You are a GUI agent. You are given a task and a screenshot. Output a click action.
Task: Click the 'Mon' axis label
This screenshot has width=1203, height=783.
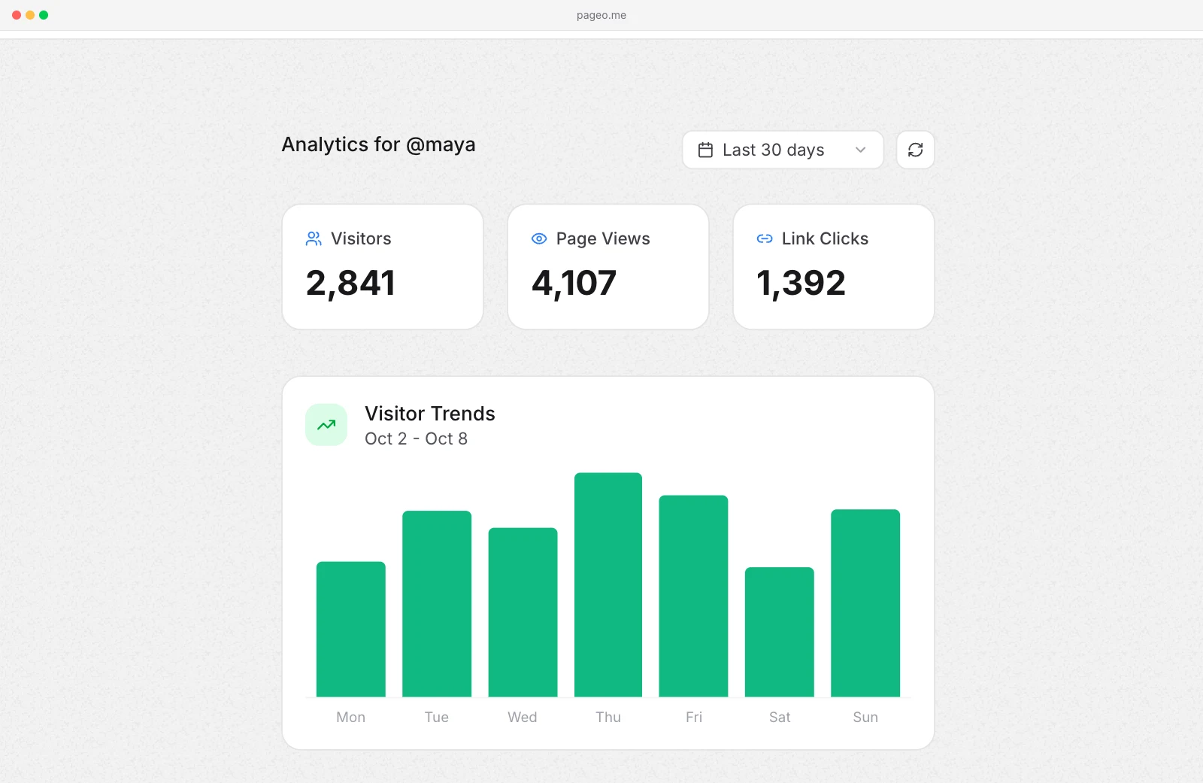[351, 717]
